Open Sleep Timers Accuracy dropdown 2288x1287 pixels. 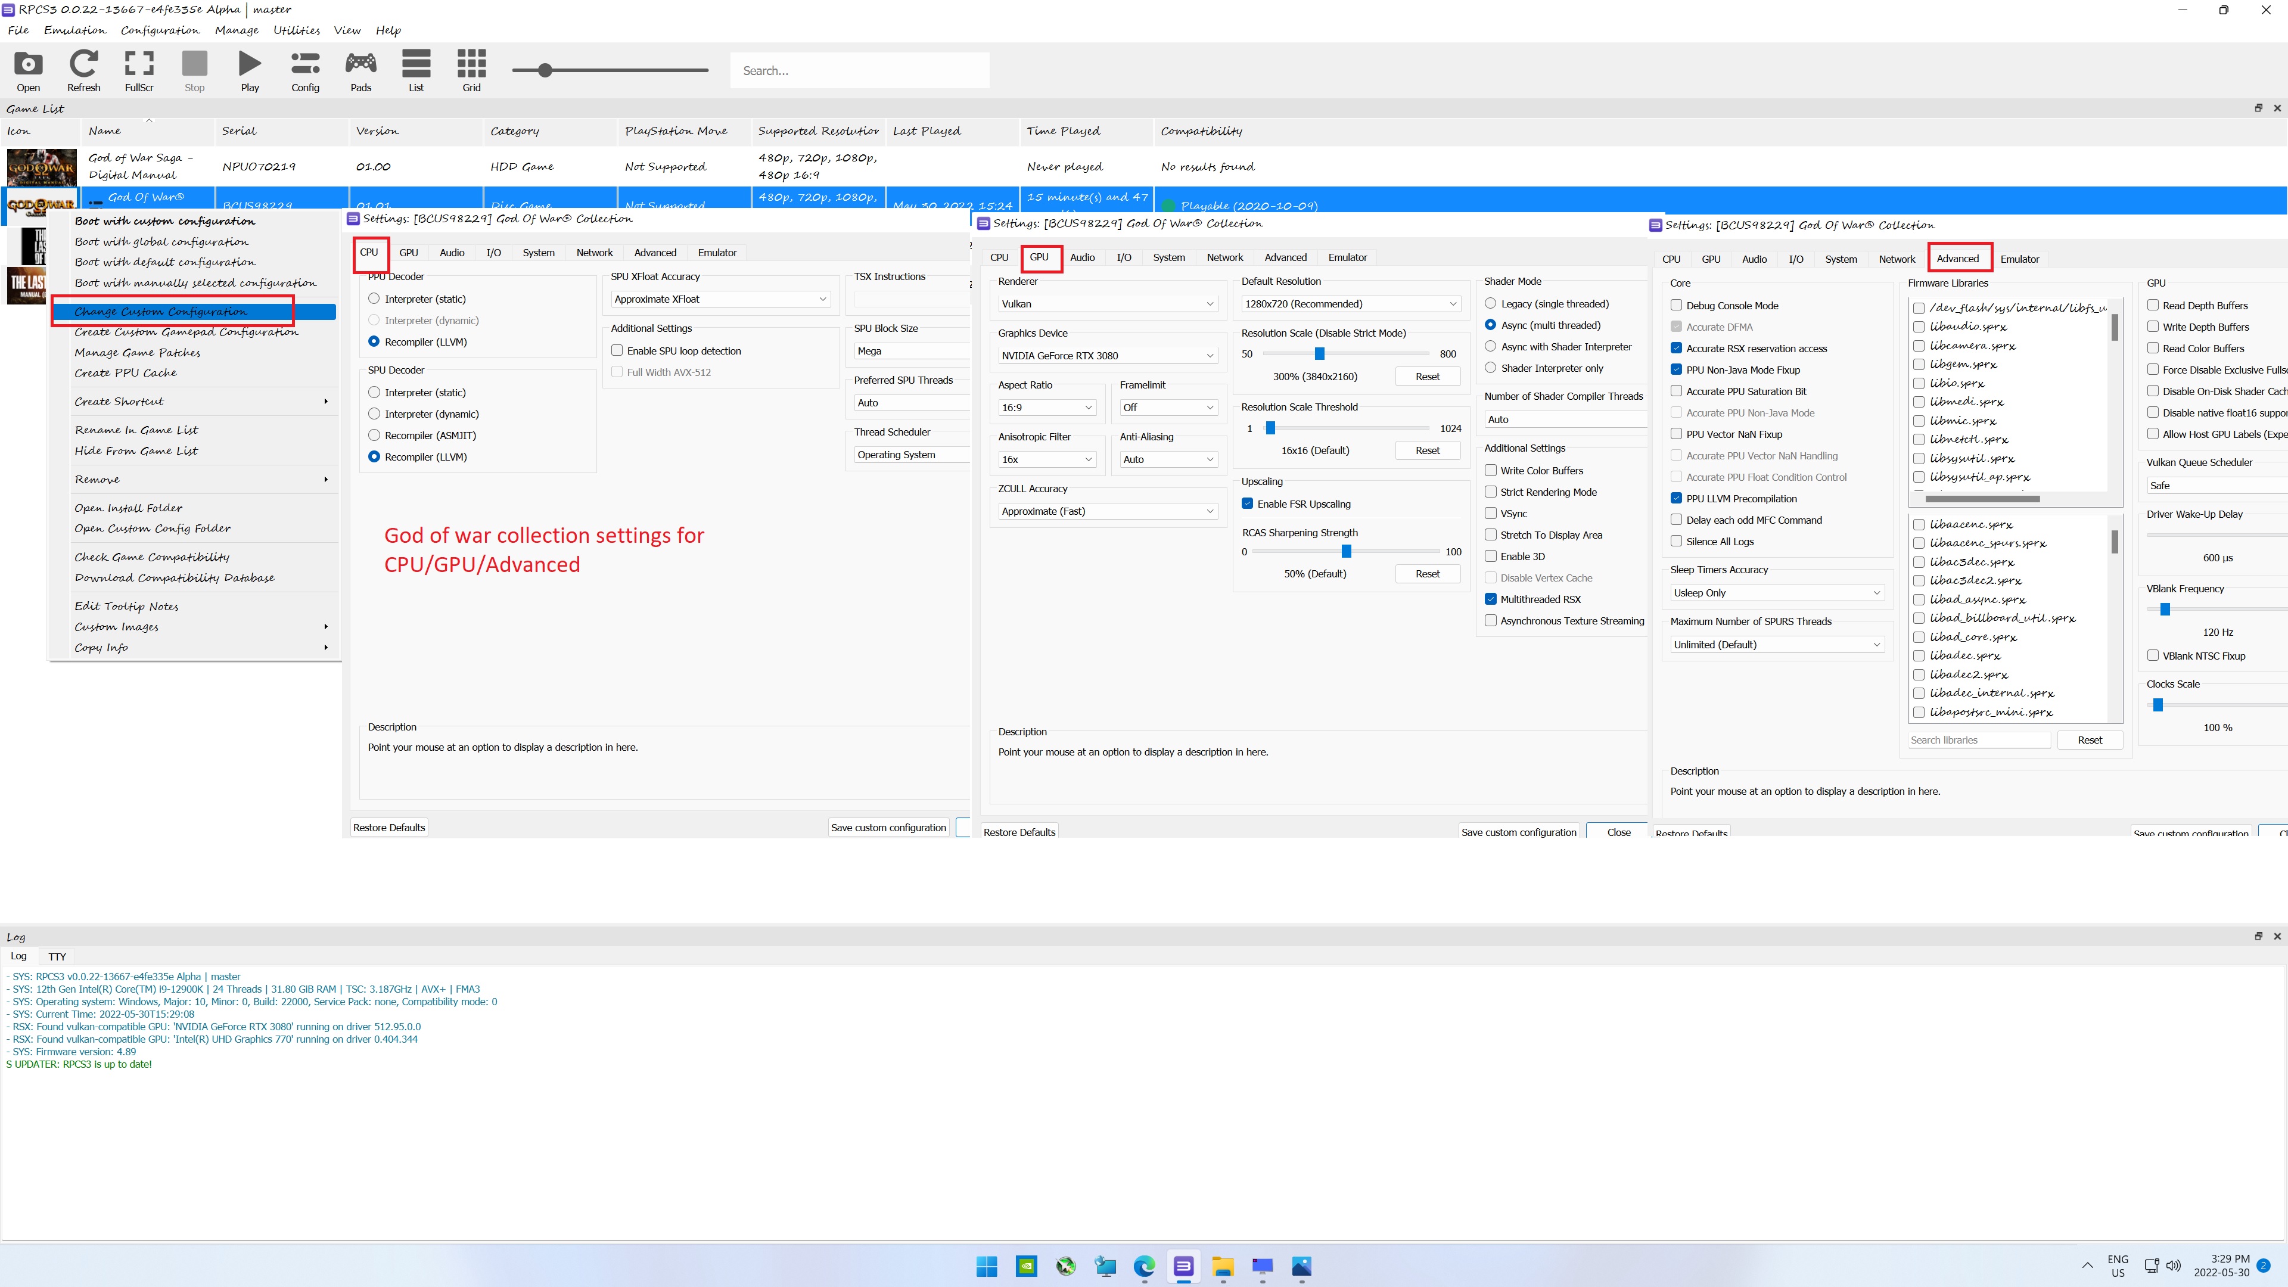point(1776,593)
